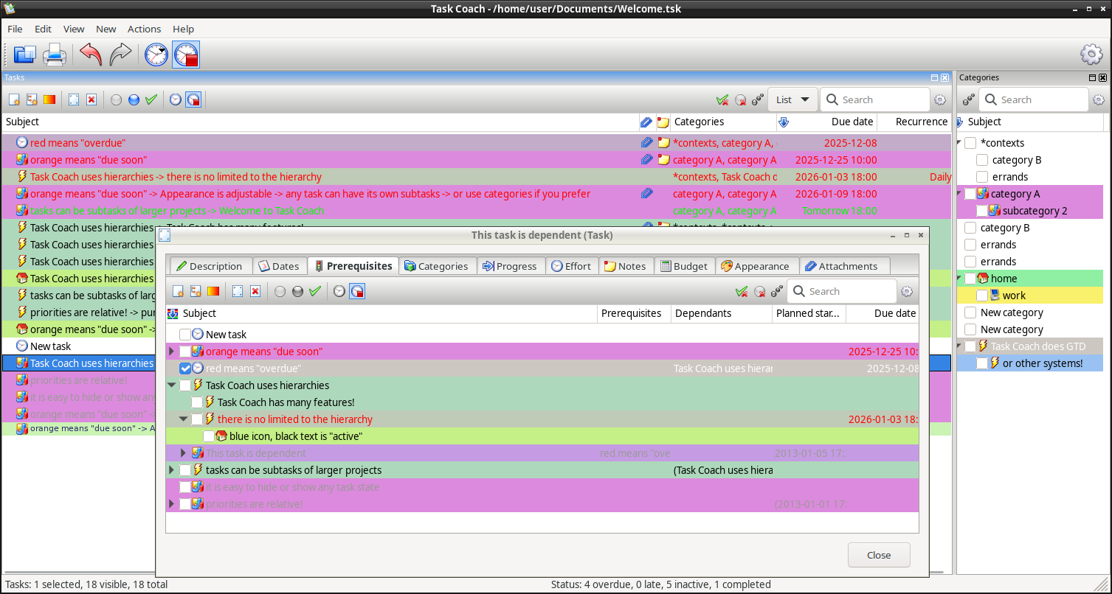Screen dimensions: 1112x594
Task: Uncheck 'red means "overdue"' prerequisite checkbox
Action: point(185,368)
